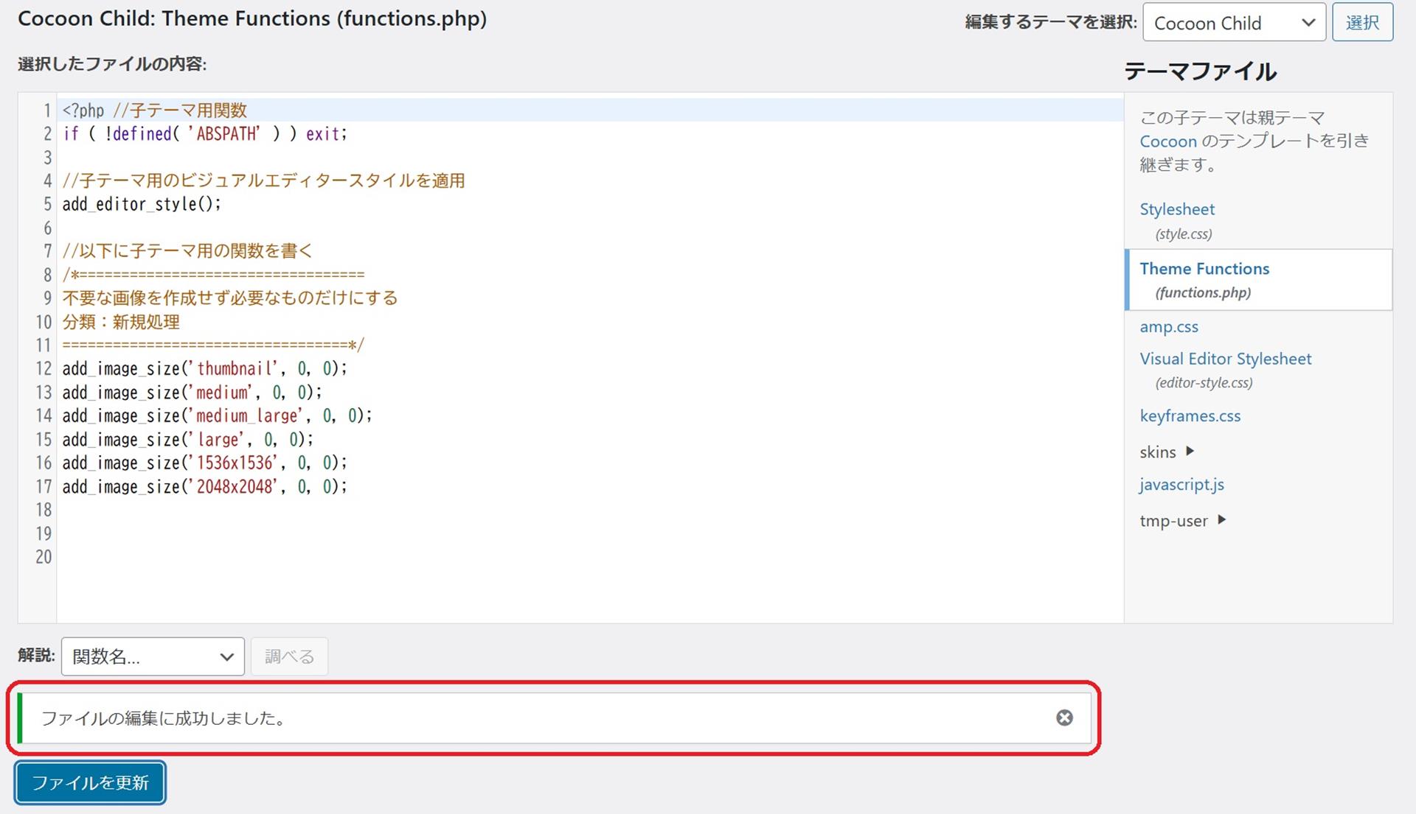1416x814 pixels.
Task: Expand the tmp-user folder arrow
Action: pyautogui.click(x=1221, y=519)
